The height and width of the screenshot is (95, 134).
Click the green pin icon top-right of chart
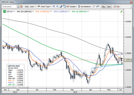(121, 12)
